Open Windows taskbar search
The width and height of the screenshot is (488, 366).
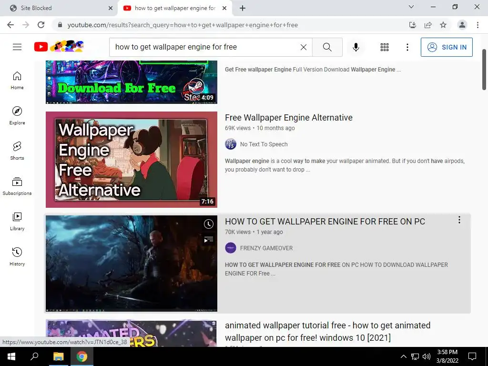34,356
